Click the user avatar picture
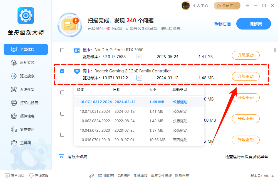The width and height of the screenshot is (278, 181). pyautogui.click(x=186, y=6)
